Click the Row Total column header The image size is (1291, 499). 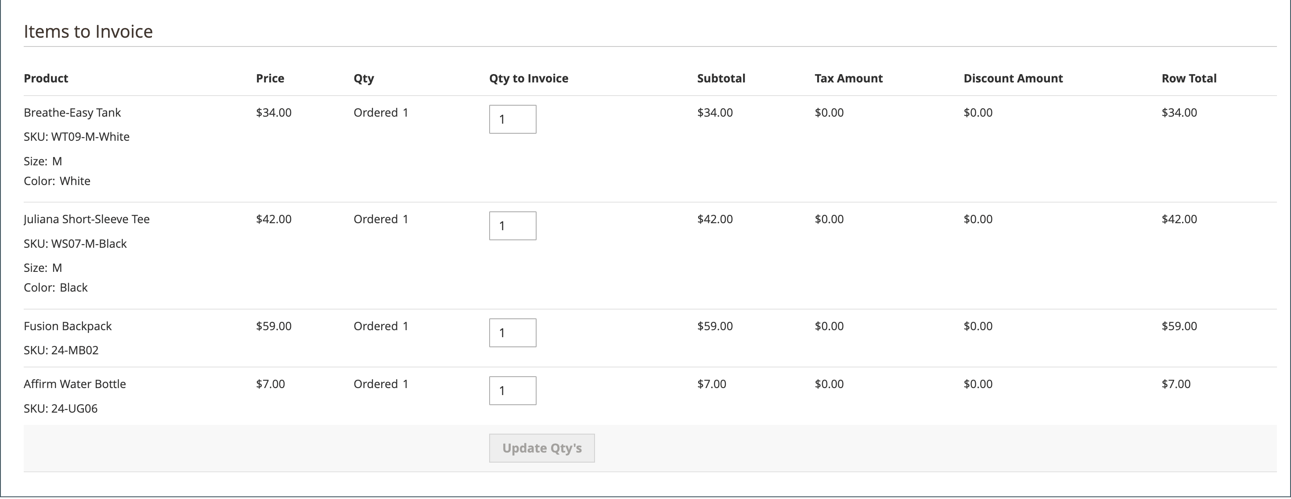1188,78
